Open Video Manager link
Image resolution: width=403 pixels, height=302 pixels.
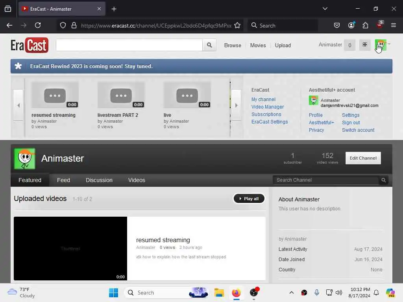click(268, 107)
